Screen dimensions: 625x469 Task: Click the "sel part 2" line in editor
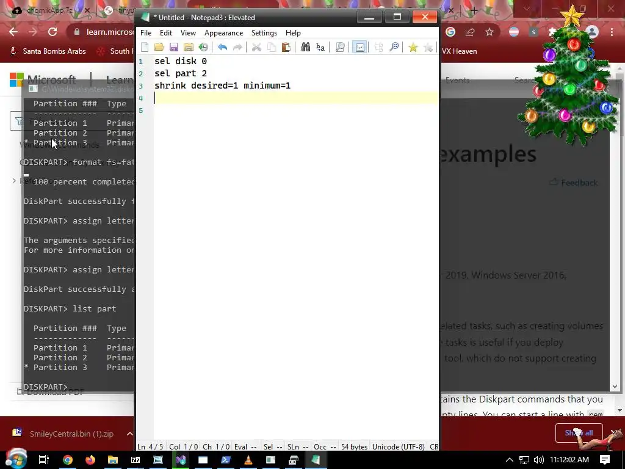181,73
